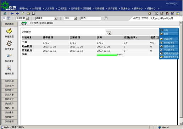Open the 项目管理 top menu
183x129 pixels.
tap(87, 9)
